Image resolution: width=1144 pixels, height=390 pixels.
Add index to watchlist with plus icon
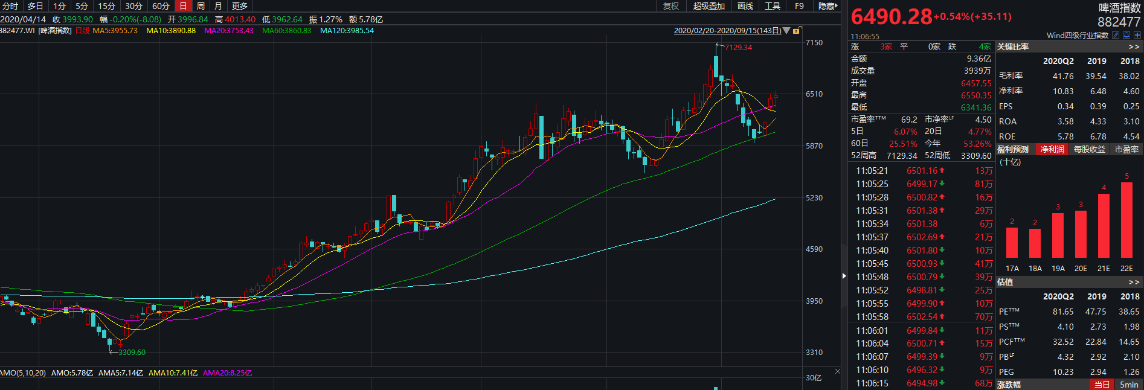click(1137, 35)
